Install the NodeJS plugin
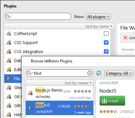The height and width of the screenshot is (118, 135). (x=112, y=101)
